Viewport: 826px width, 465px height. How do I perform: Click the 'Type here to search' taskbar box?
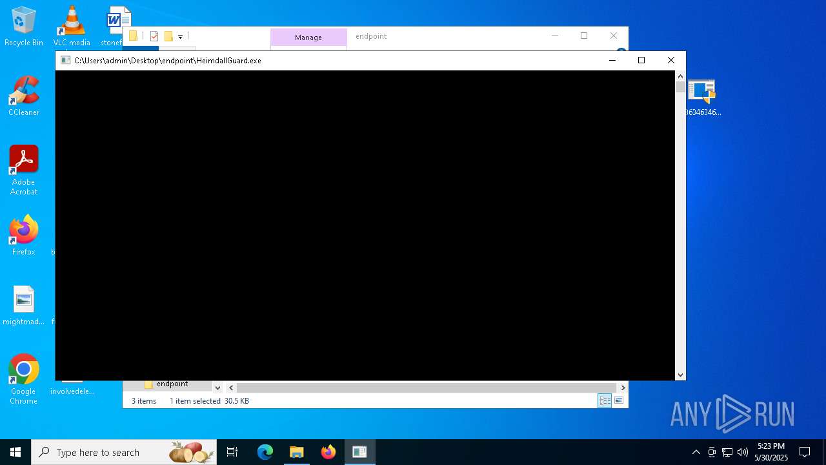coord(125,452)
